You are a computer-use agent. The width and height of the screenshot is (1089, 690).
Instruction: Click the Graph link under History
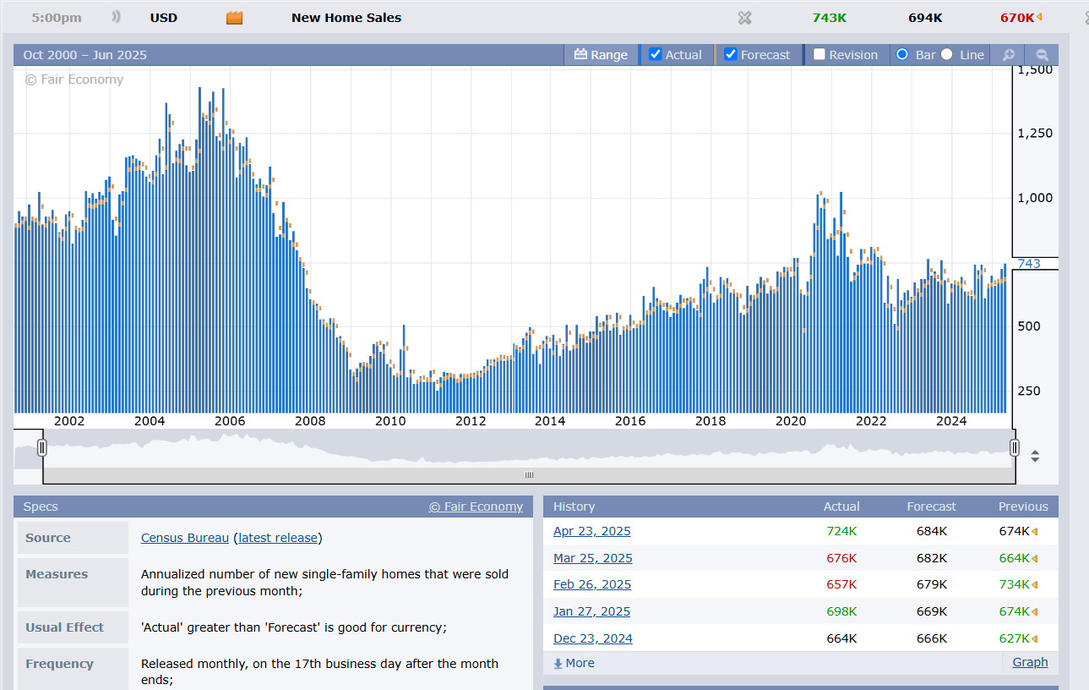coord(1030,662)
